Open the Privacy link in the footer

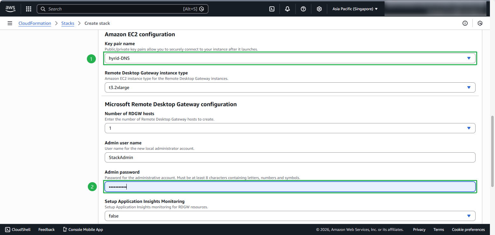[x=419, y=229]
